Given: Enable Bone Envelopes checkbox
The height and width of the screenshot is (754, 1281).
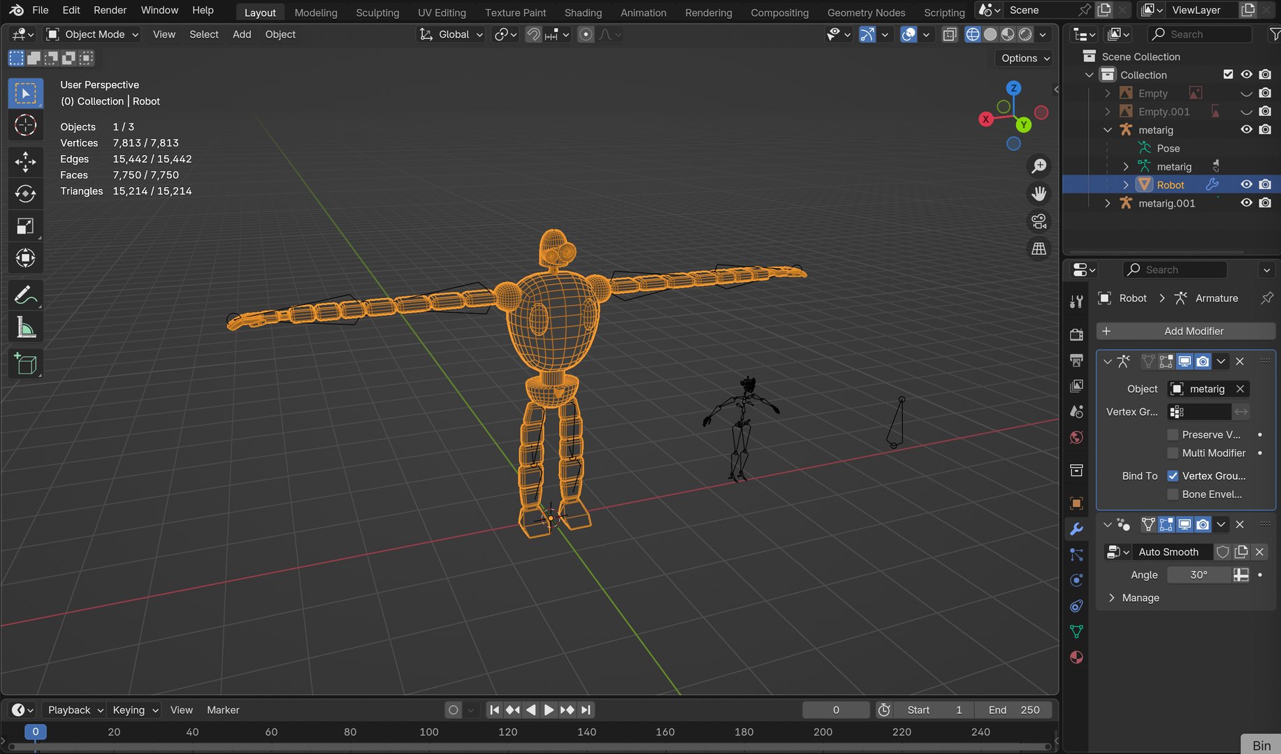Looking at the screenshot, I should (1173, 494).
